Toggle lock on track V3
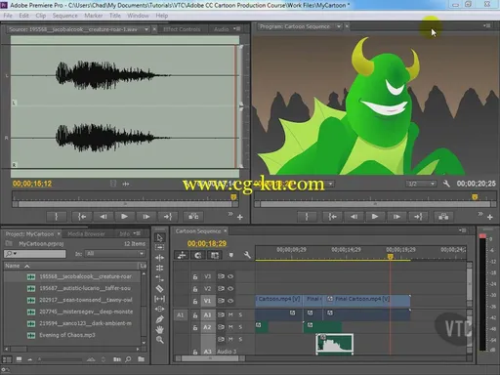This screenshot has height=375, width=500. (x=195, y=276)
